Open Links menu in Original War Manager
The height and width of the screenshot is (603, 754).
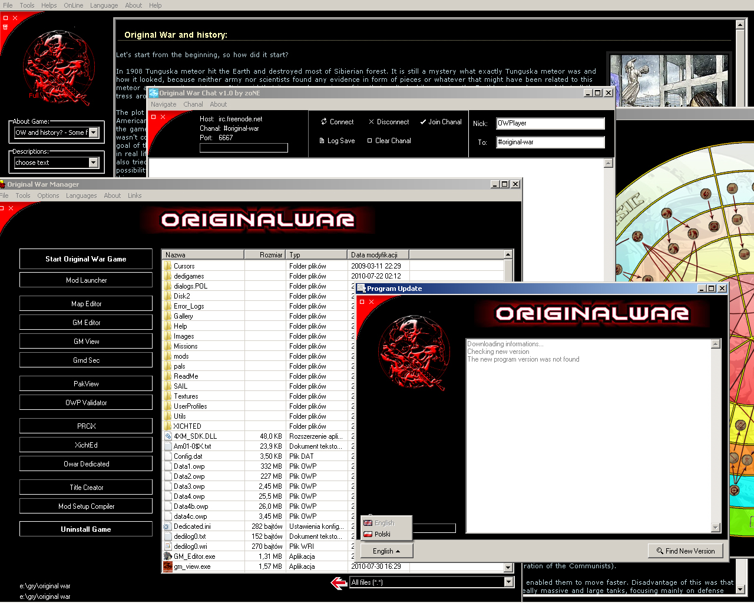coord(135,196)
